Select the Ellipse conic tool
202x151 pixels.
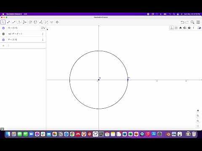click(x=35, y=22)
